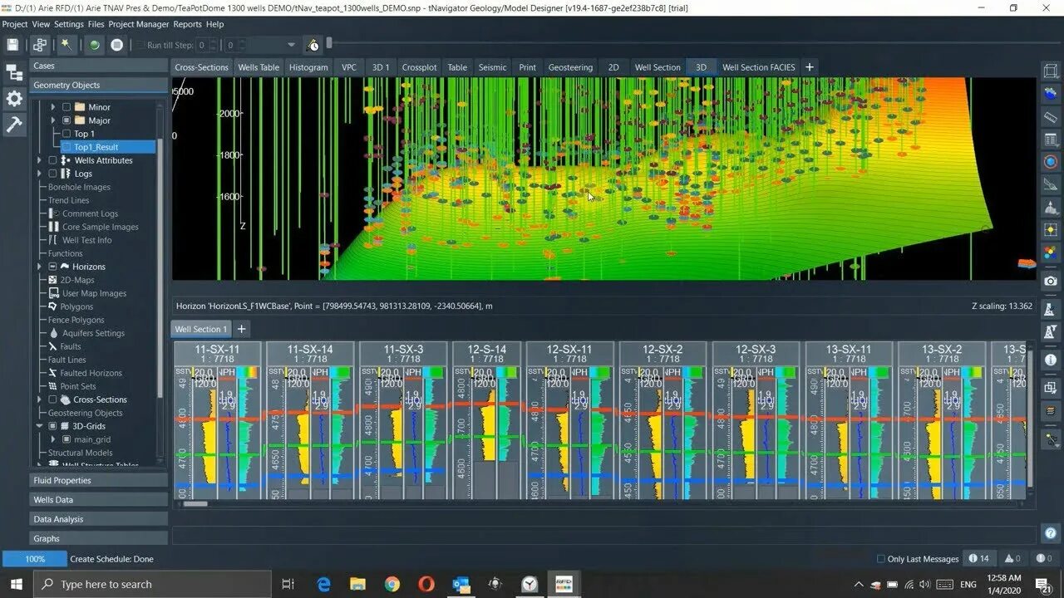Add a new view tab with plus
This screenshot has width=1064, height=598.
click(x=810, y=67)
